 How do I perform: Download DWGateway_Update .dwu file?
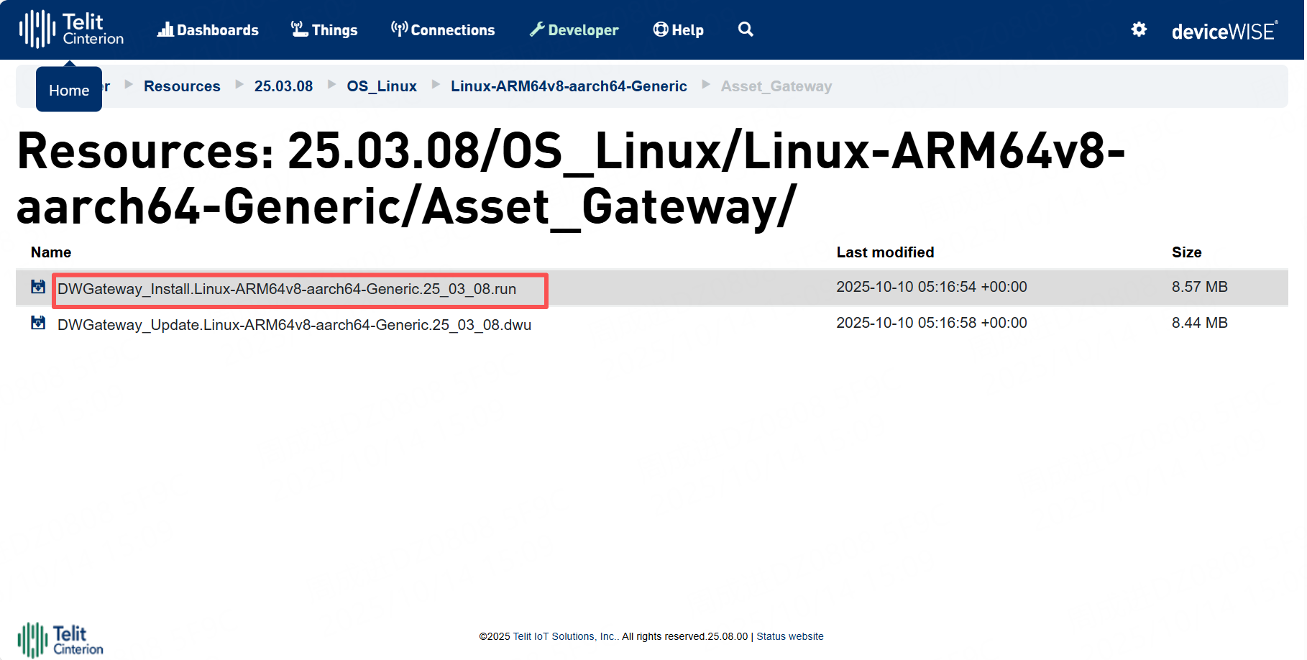(x=294, y=325)
